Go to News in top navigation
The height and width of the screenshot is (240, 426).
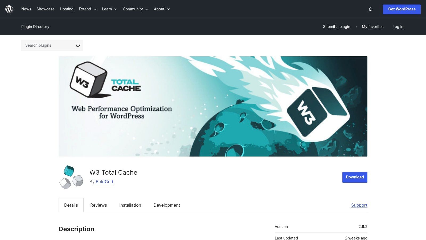(x=26, y=9)
